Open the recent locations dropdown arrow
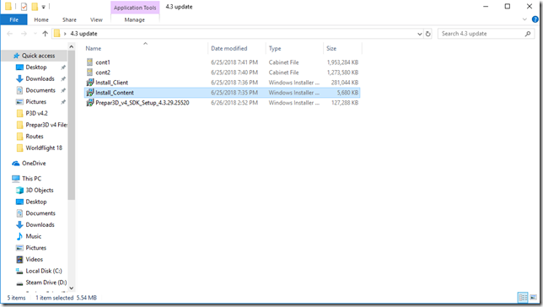543x307 pixels. point(35,34)
